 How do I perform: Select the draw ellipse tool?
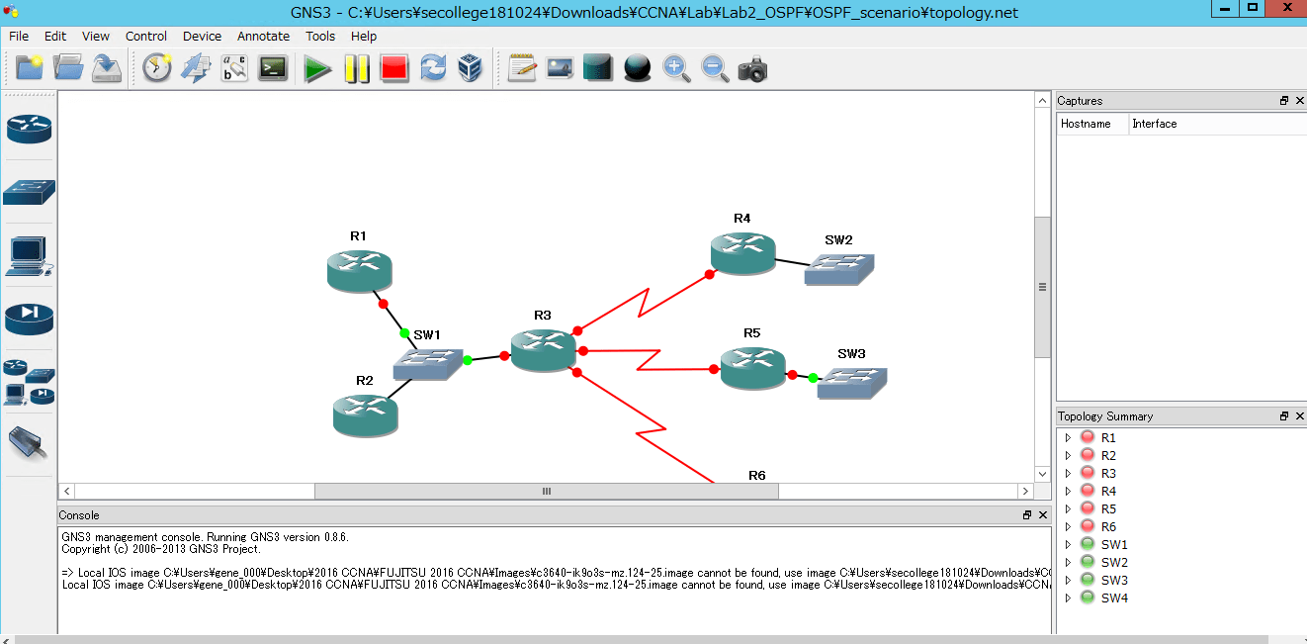638,68
